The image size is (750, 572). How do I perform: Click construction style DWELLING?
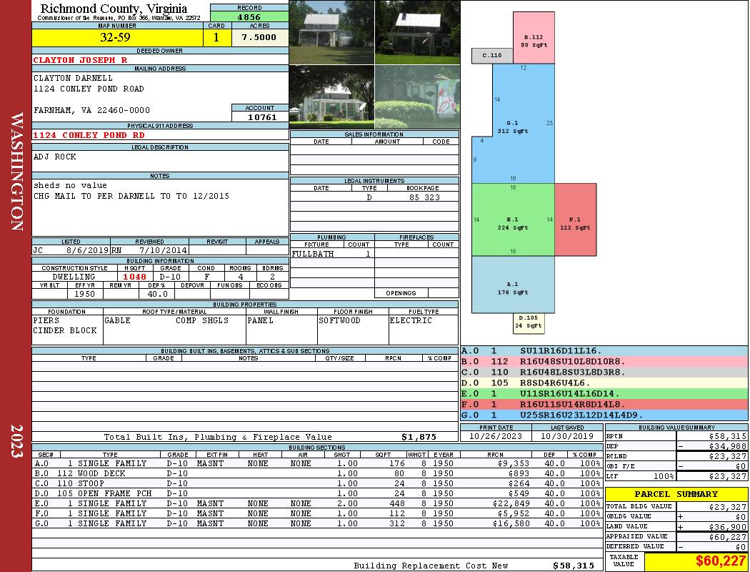point(74,277)
